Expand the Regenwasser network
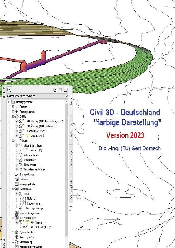This screenshot has width=175, height=248. (x=20, y=203)
